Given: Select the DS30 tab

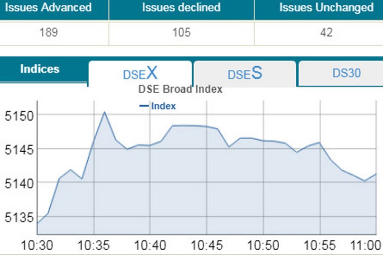Looking at the screenshot, I should point(346,73).
